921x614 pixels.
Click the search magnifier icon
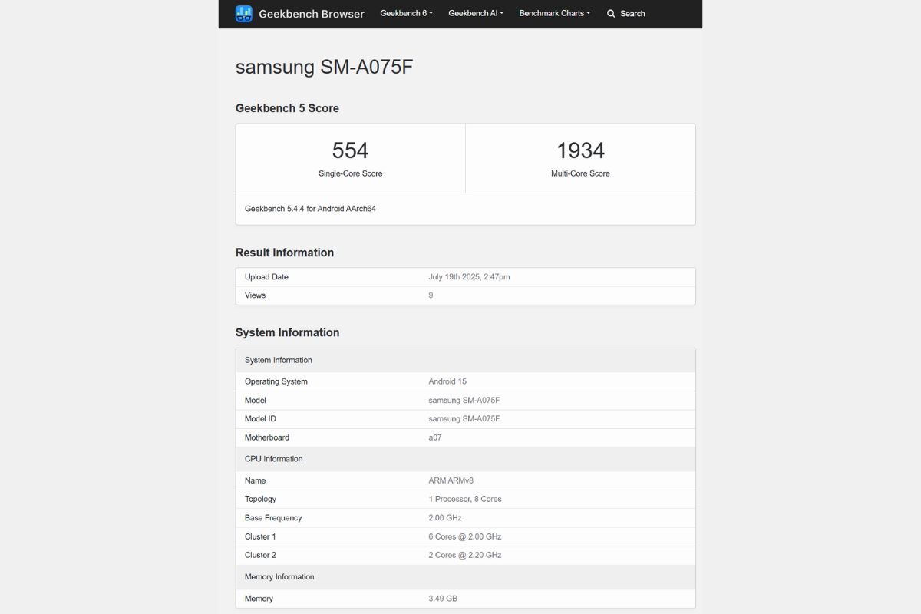tap(611, 14)
